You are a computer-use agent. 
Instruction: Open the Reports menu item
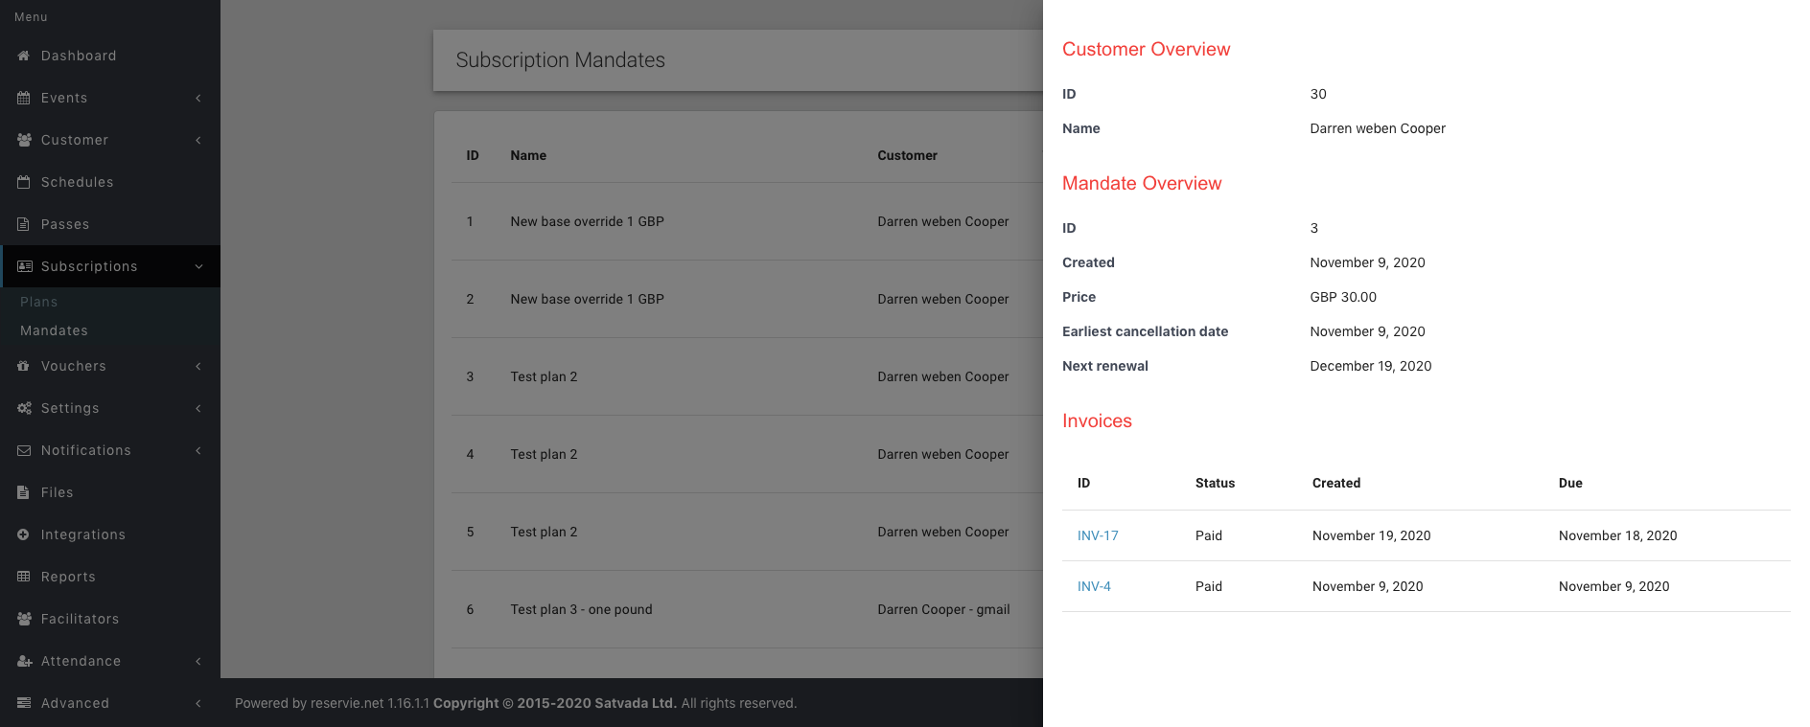110,577
